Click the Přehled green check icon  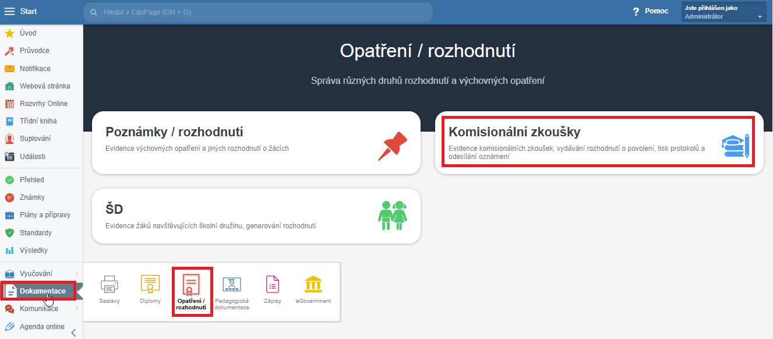pyautogui.click(x=9, y=180)
